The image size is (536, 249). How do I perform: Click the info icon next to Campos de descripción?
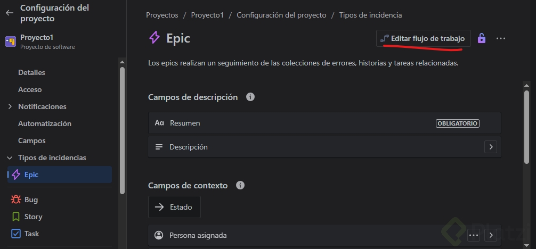tap(250, 97)
